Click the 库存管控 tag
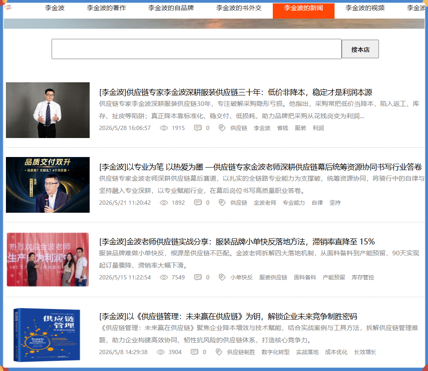This screenshot has width=428, height=371. click(x=363, y=277)
